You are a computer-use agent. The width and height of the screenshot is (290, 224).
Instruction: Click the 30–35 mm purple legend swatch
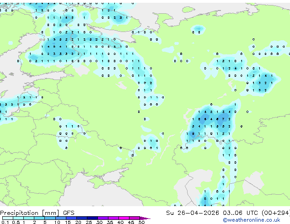pyautogui.click(x=103, y=218)
